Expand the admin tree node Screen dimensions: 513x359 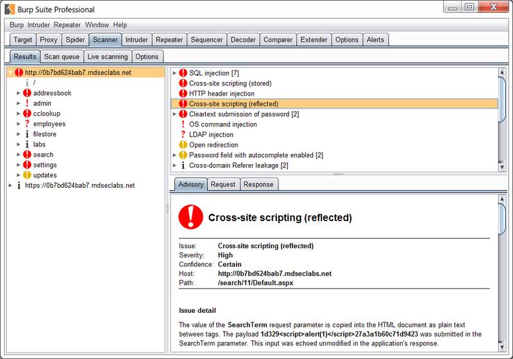[x=19, y=103]
